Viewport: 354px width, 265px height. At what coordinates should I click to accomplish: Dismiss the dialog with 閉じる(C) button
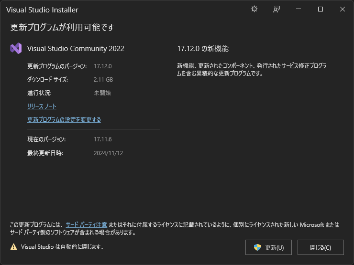pos(321,247)
